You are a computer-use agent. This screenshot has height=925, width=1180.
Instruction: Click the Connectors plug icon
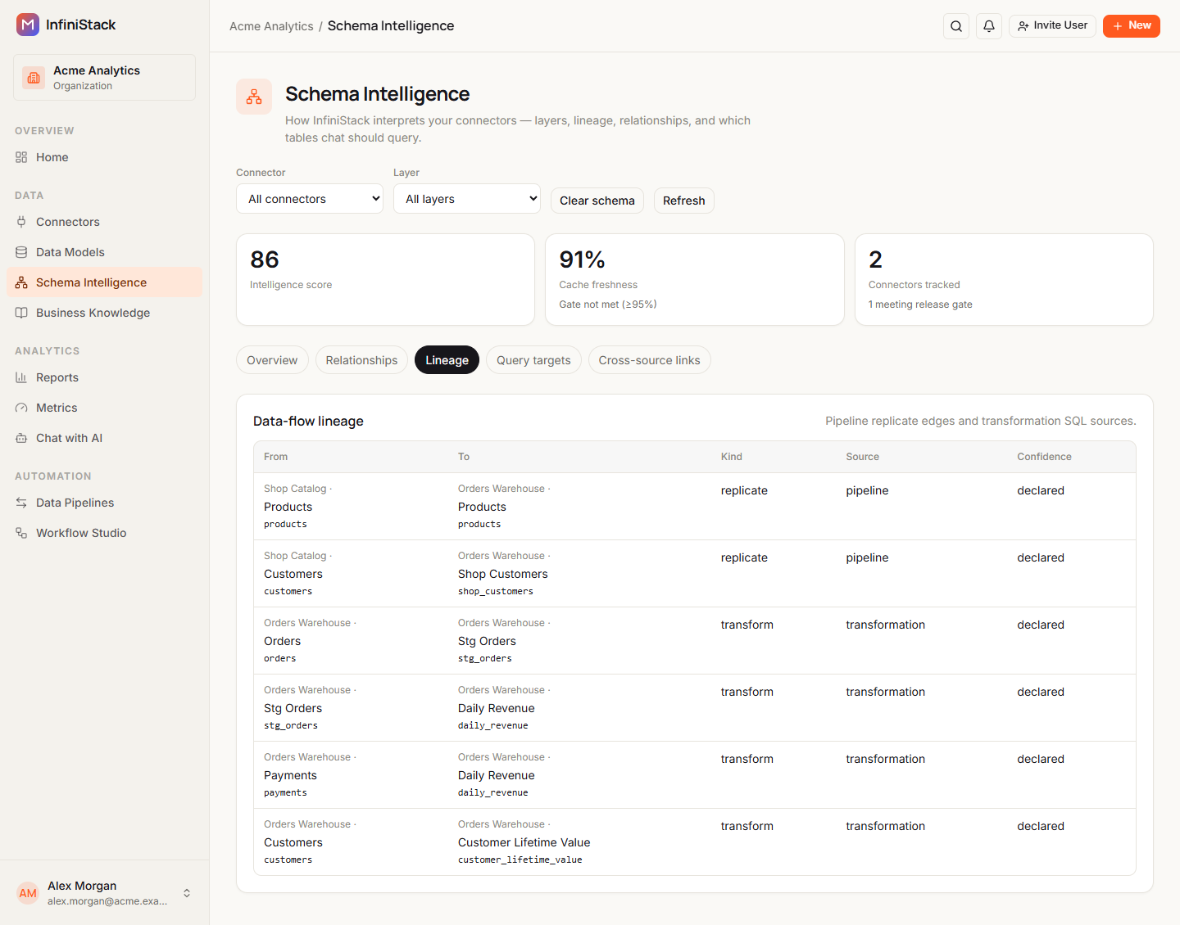(21, 222)
